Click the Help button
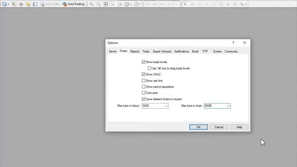Screen dimensions: 297x167 [239, 127]
